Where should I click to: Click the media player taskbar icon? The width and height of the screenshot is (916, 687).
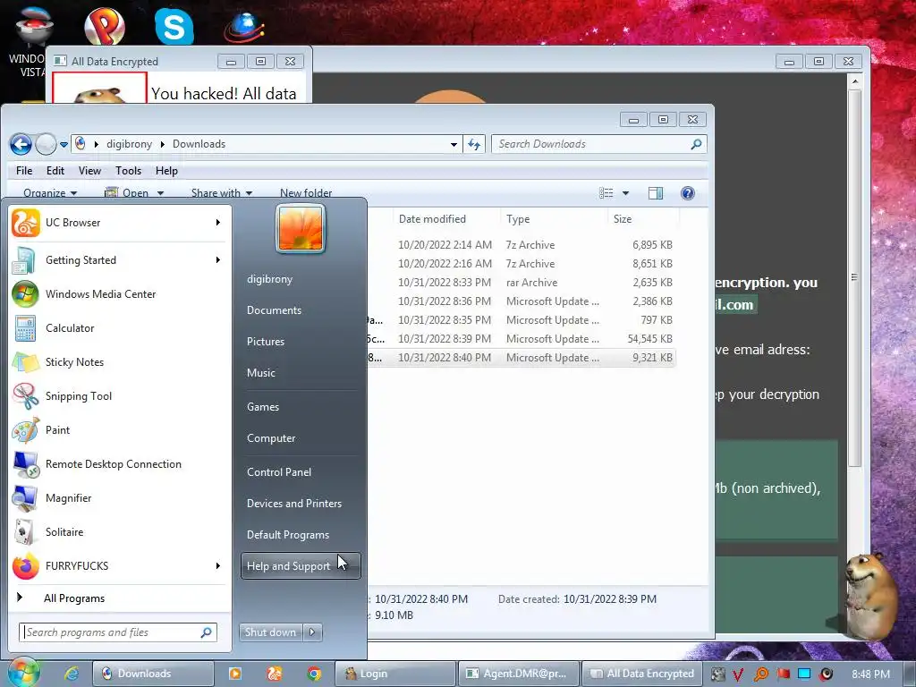(x=235, y=674)
